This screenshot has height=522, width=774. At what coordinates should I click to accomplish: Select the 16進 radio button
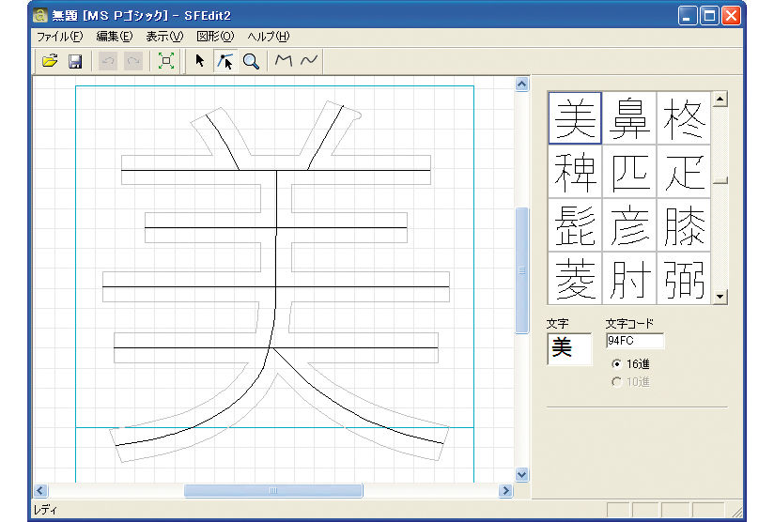click(x=616, y=363)
